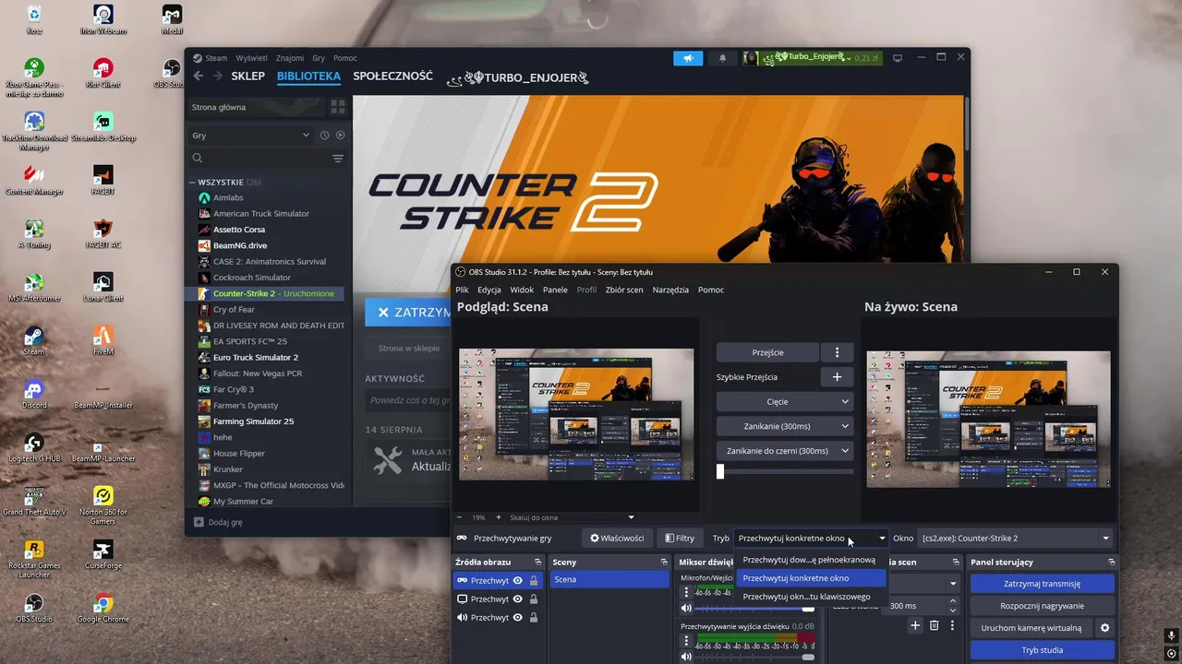Add a scene transition with plus icon
The image size is (1182, 664).
tap(915, 625)
